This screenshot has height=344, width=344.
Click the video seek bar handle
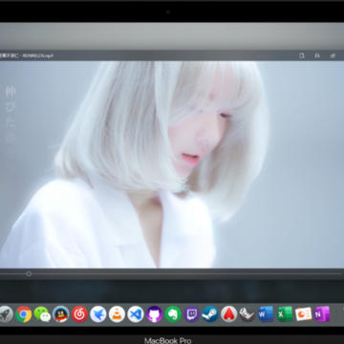[29, 274]
